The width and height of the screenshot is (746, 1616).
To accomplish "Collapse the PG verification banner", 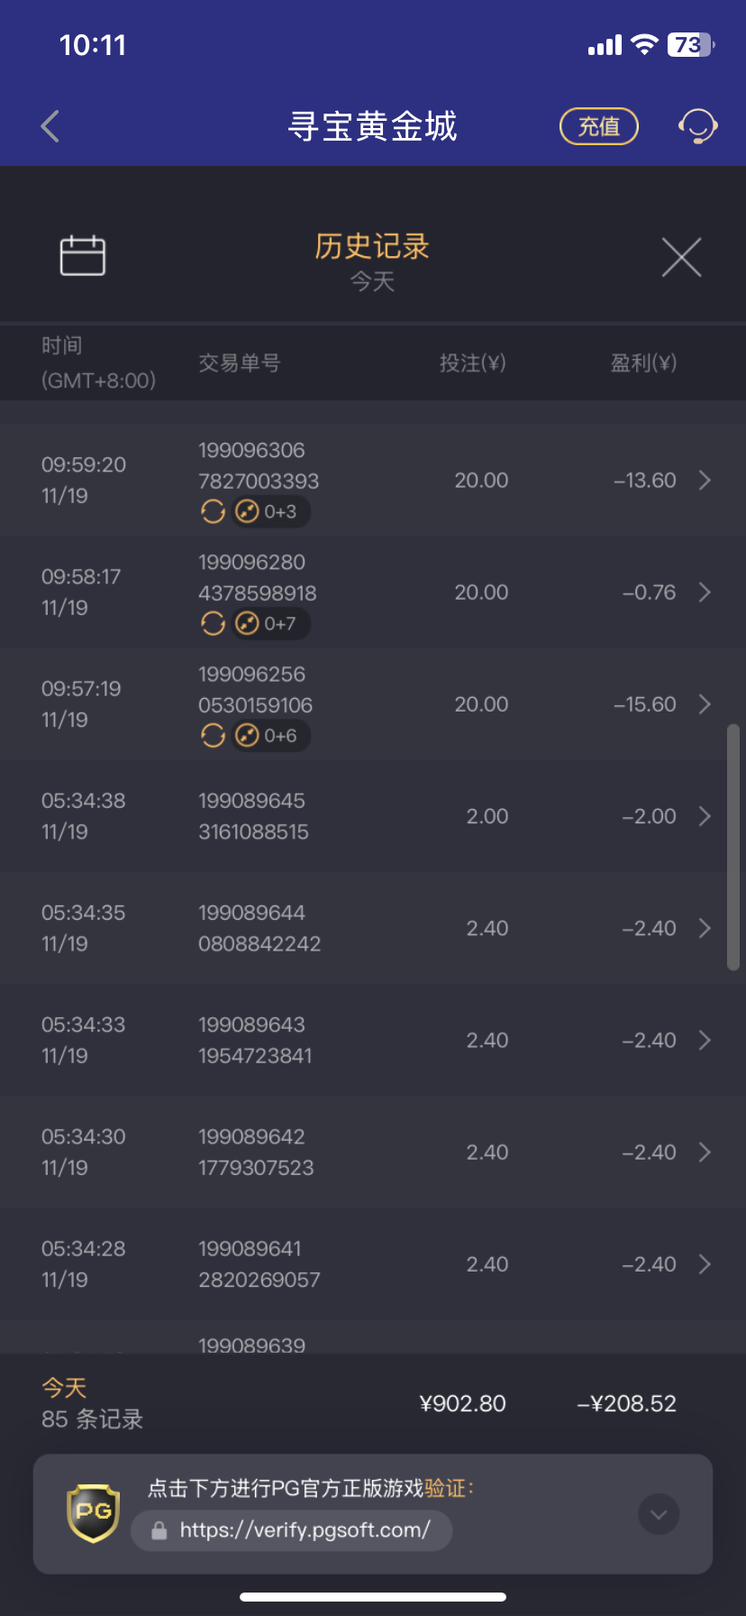I will click(659, 1514).
